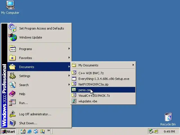This screenshot has width=180, height=135.
Task: Expand the Quick Launch overflow chevron
Action: pos(49,130)
